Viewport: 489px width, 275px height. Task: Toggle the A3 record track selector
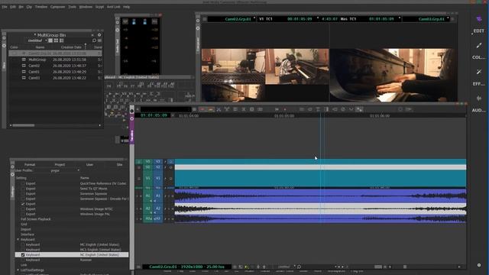[158, 219]
